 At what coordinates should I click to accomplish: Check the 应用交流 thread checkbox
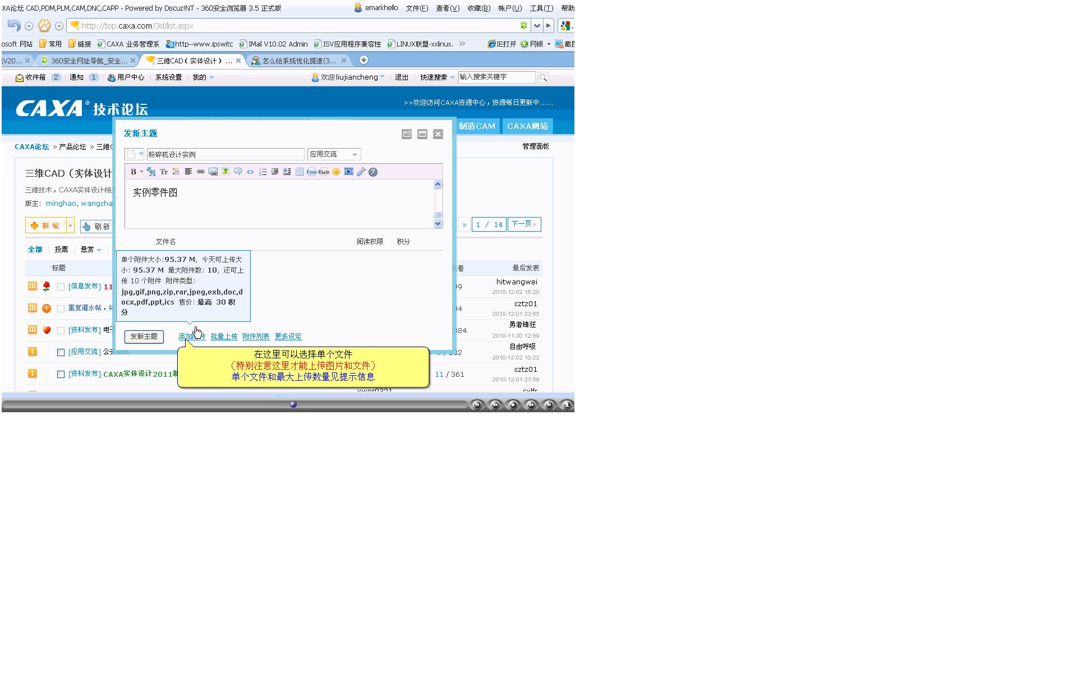[61, 352]
